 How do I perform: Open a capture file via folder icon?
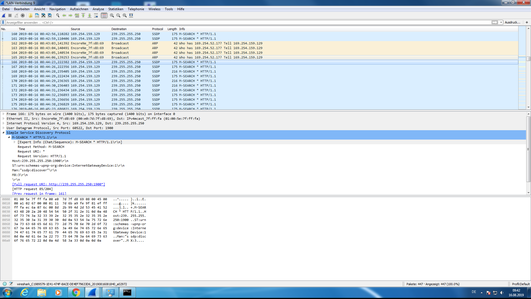tap(30, 15)
